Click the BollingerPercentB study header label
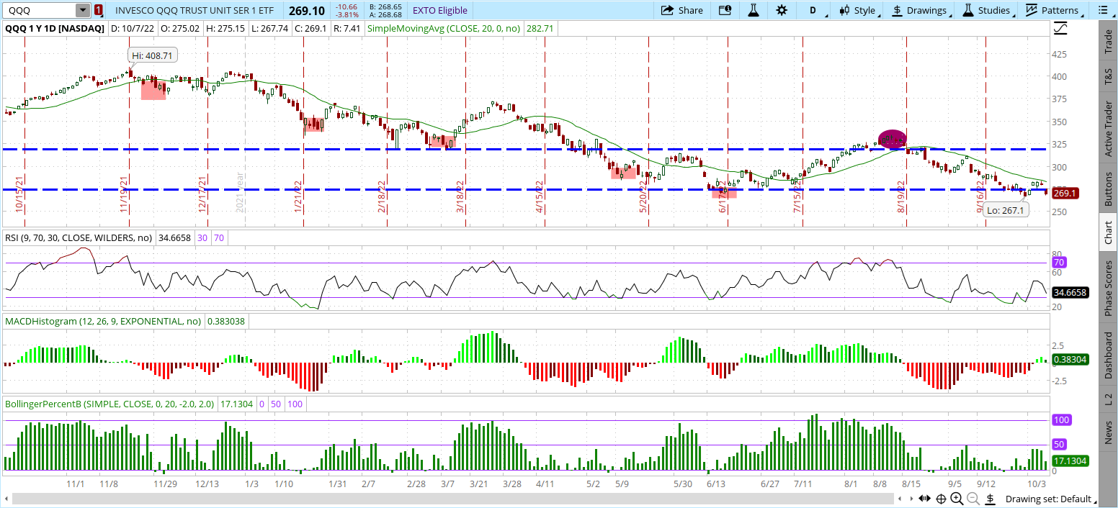The image size is (1118, 508). (x=110, y=404)
